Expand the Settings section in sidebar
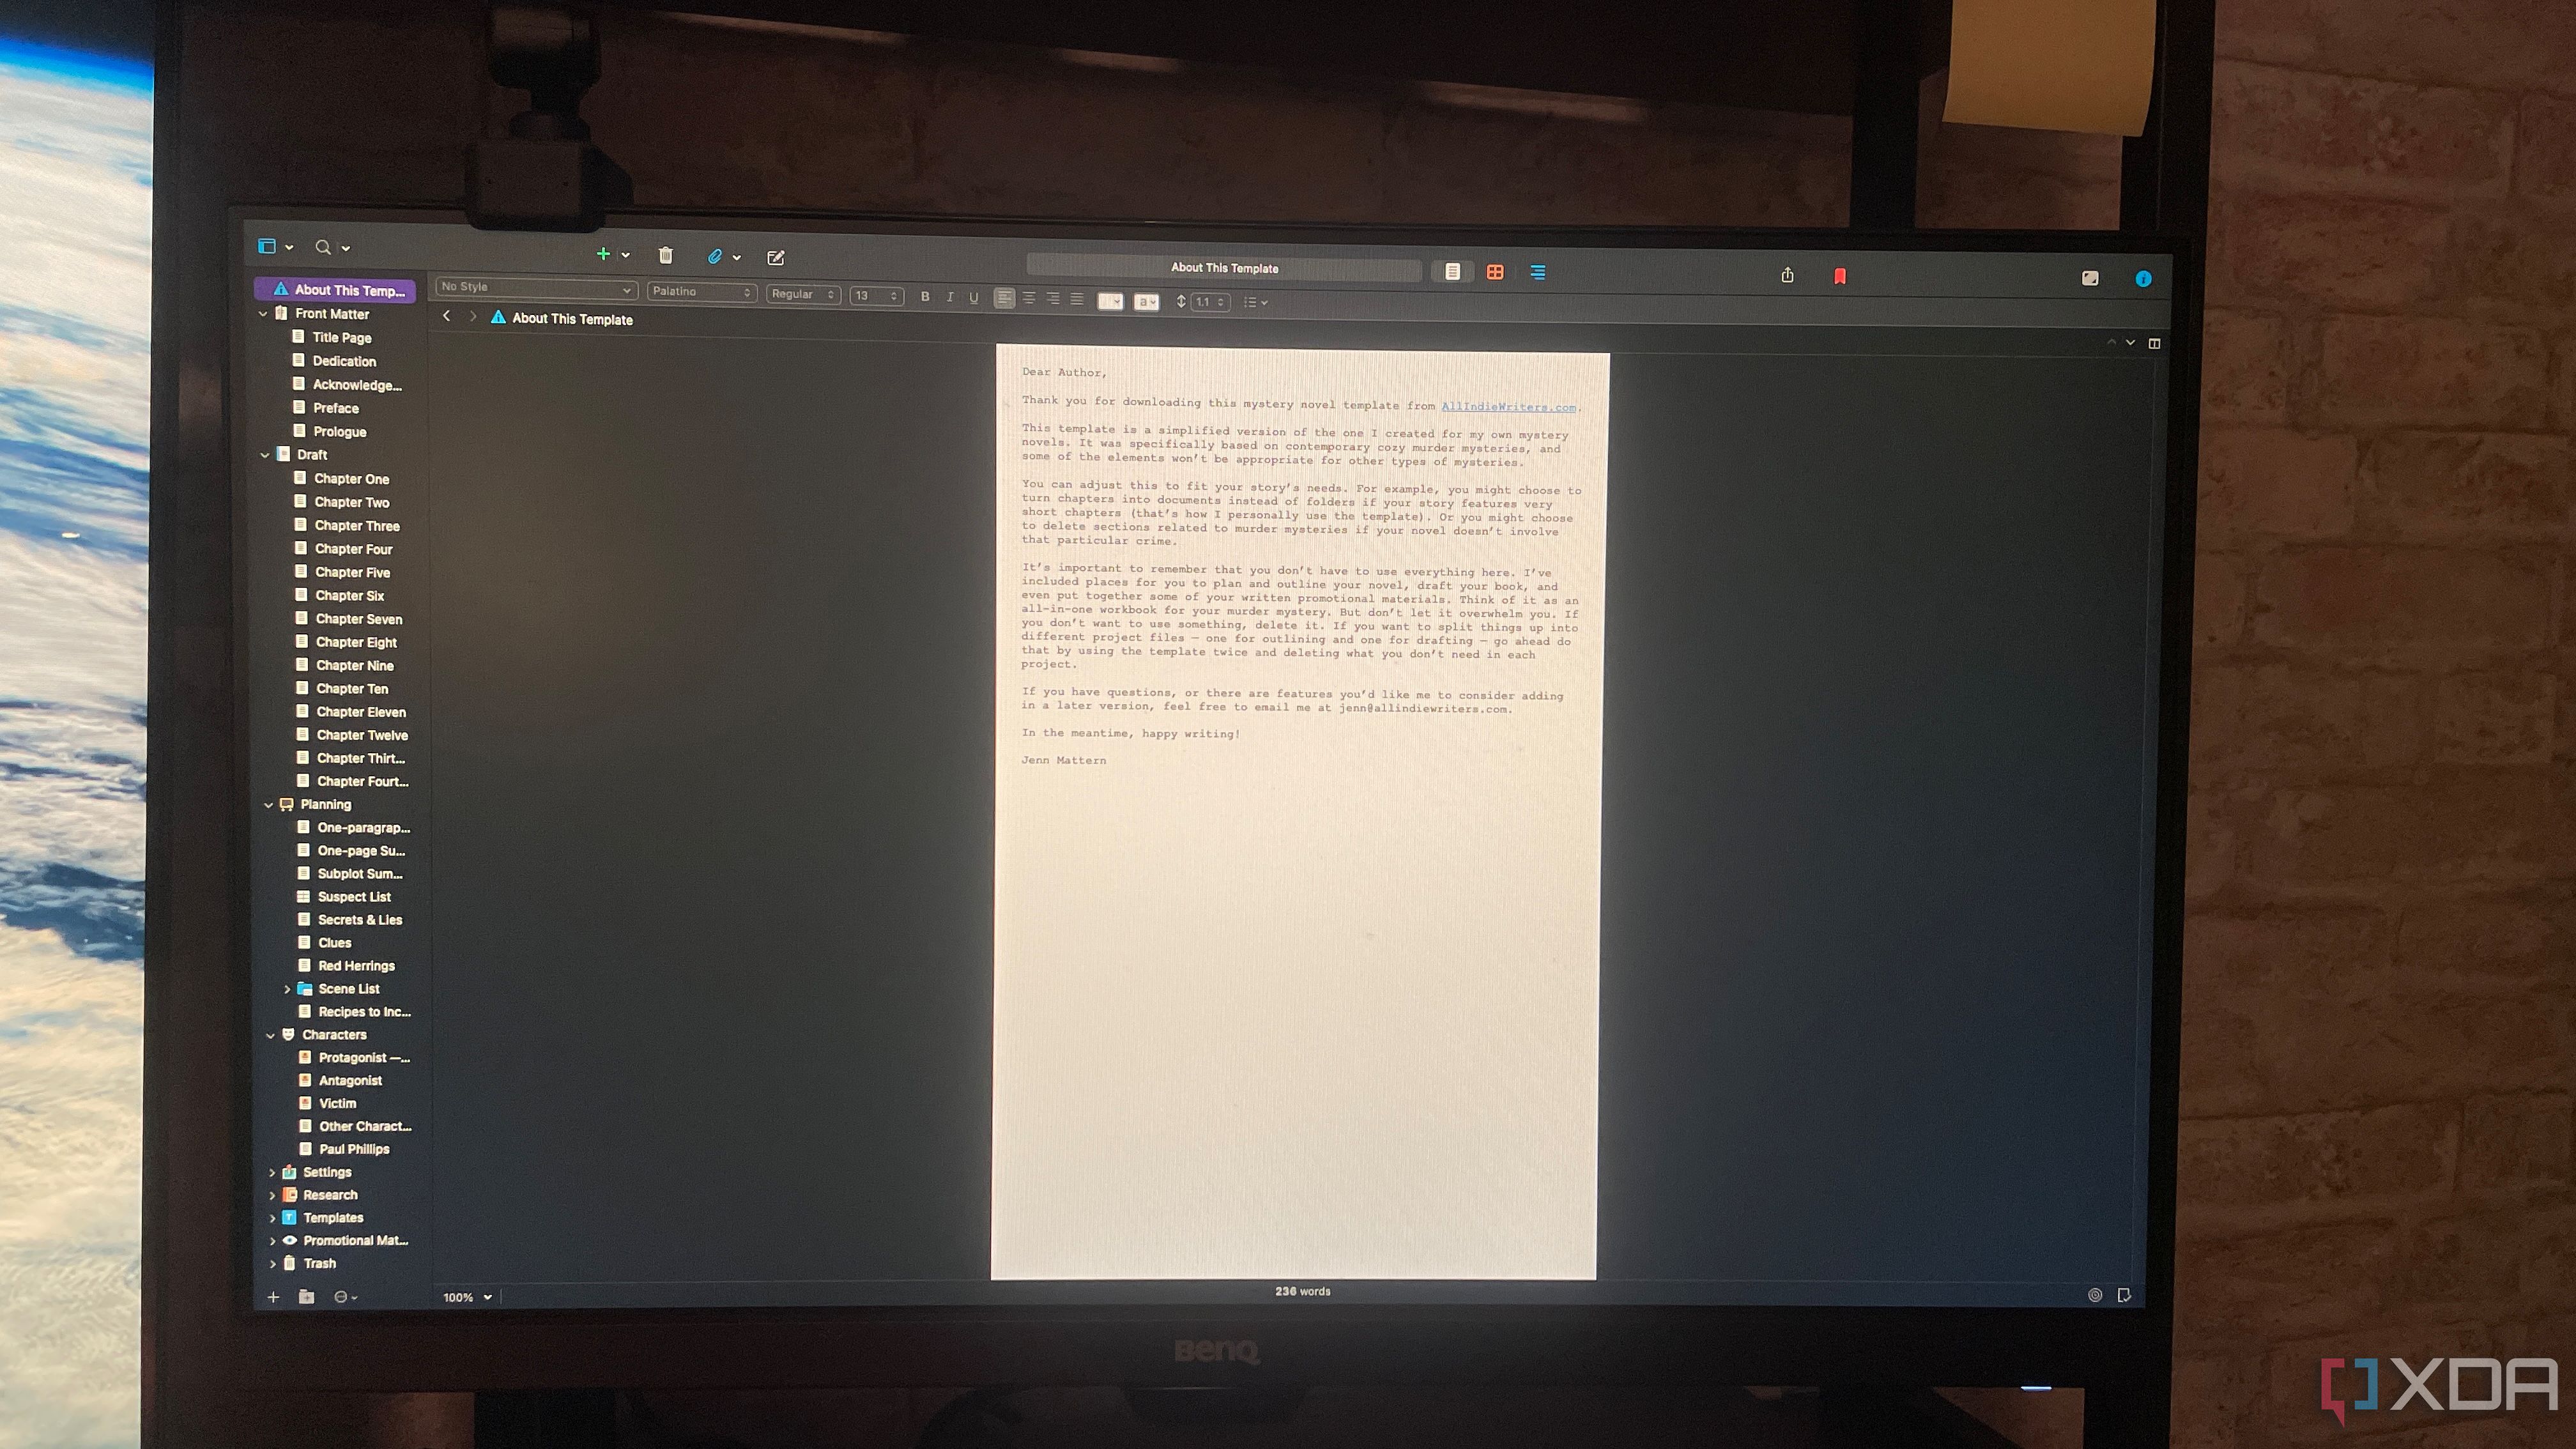This screenshot has height=1449, width=2576. coord(272,1171)
